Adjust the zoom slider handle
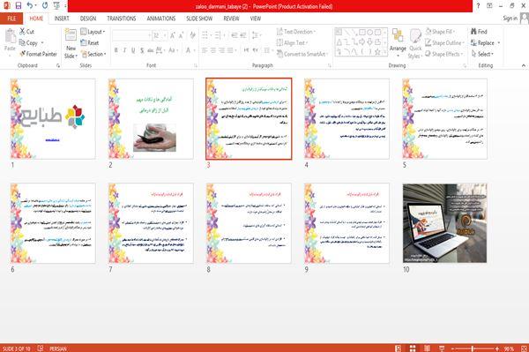Image resolution: width=529 pixels, height=352 pixels. pos(473,348)
